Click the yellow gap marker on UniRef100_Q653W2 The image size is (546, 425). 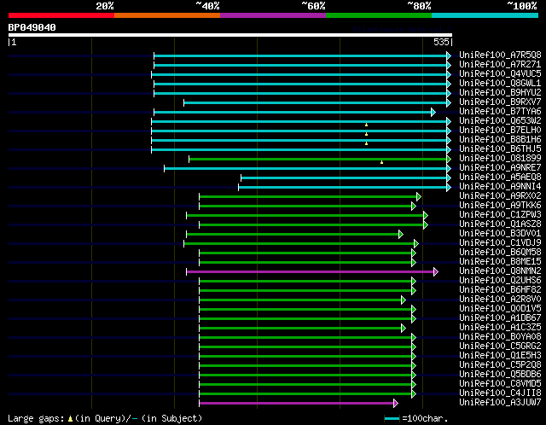pos(366,125)
